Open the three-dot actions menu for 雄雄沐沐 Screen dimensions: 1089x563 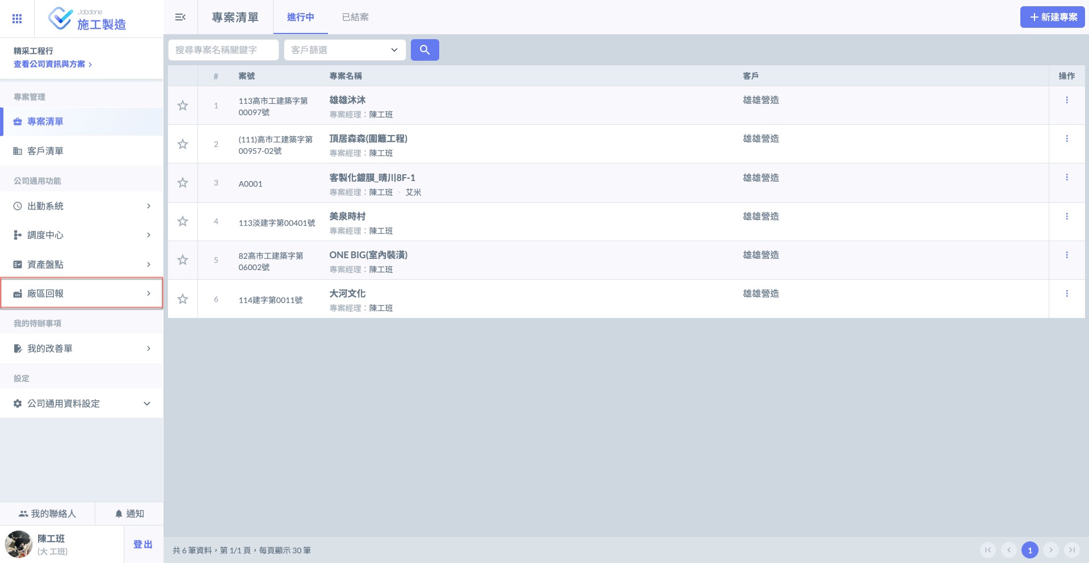pos(1066,100)
